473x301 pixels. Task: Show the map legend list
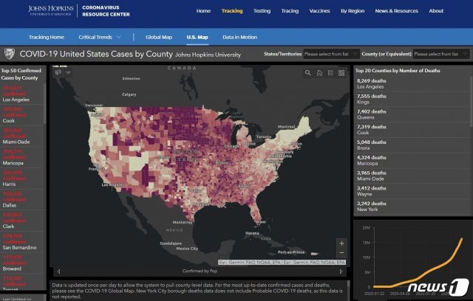(x=330, y=73)
